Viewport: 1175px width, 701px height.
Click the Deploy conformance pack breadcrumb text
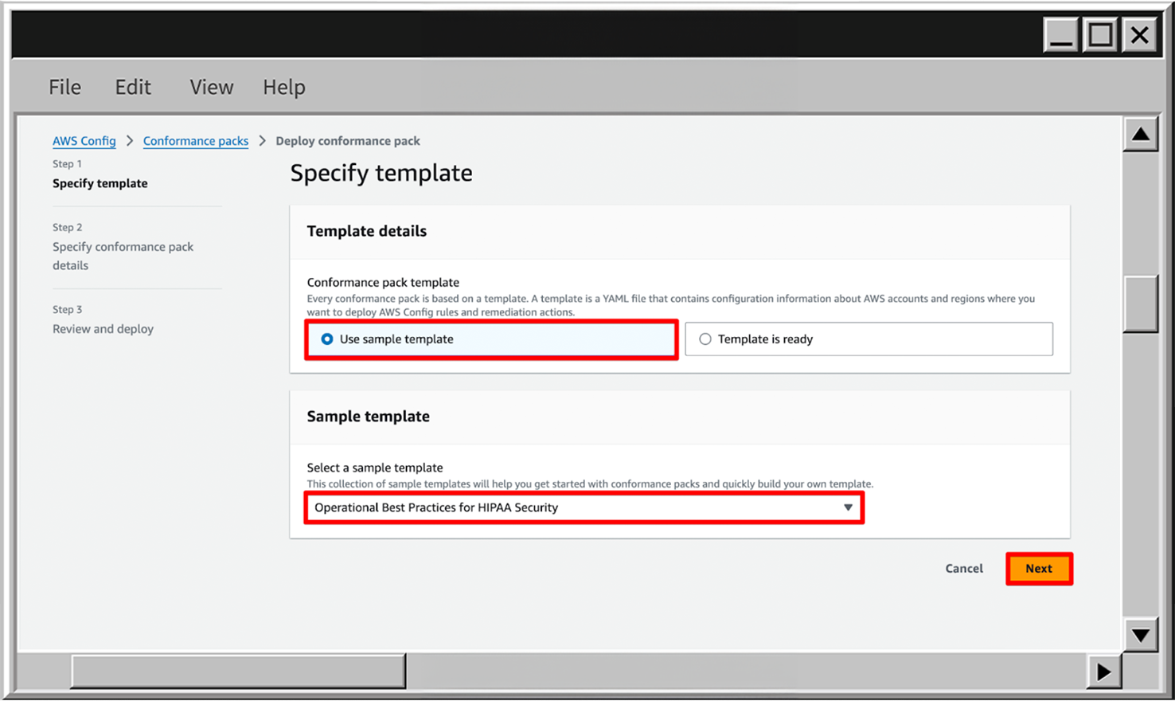348,141
